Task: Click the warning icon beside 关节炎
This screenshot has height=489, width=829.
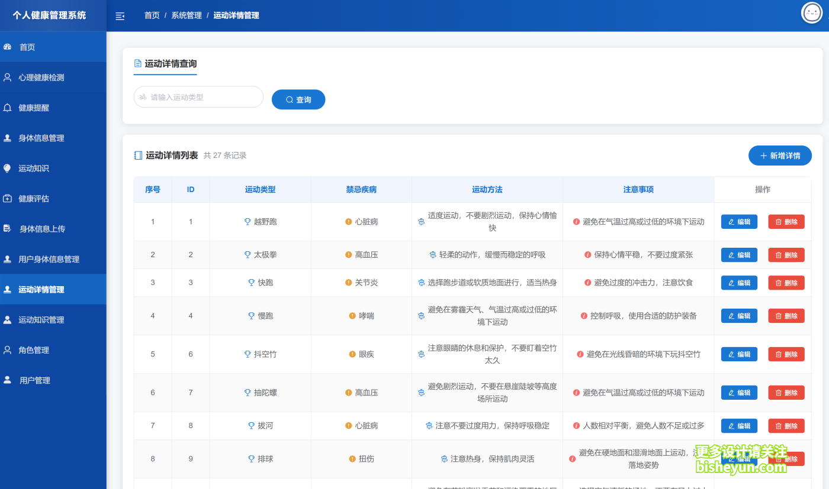Action: coord(349,283)
